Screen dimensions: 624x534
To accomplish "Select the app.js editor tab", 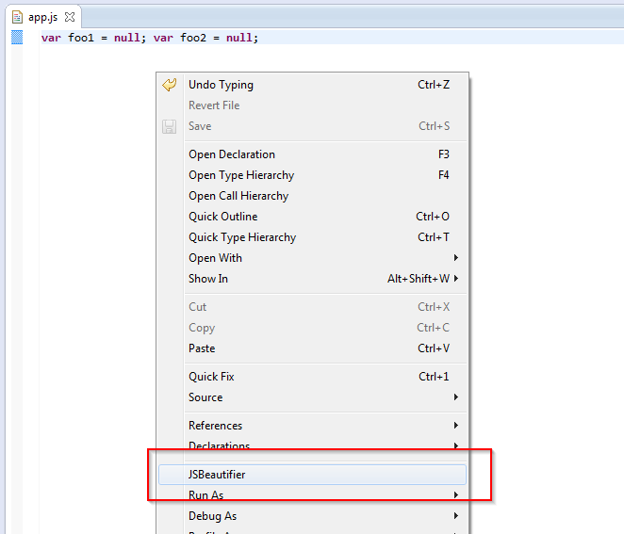I will point(43,17).
